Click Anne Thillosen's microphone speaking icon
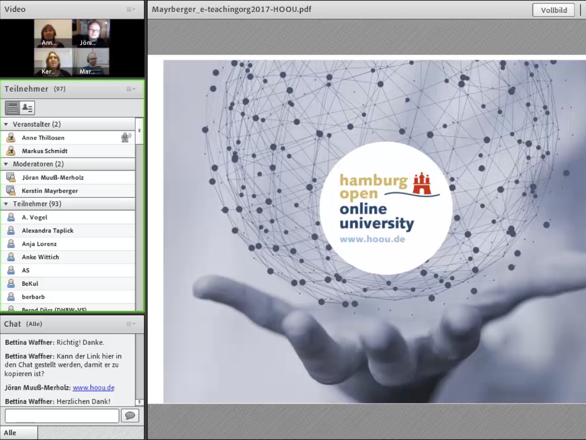 [x=126, y=137]
